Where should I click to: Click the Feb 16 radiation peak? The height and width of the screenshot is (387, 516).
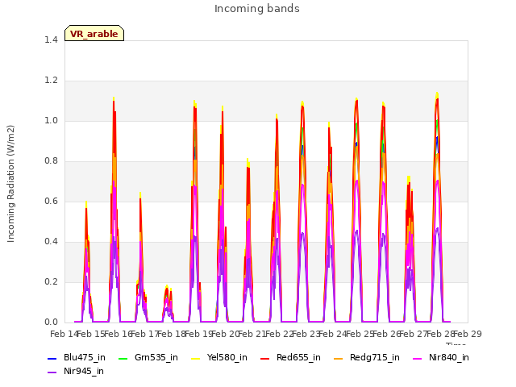(x=114, y=98)
